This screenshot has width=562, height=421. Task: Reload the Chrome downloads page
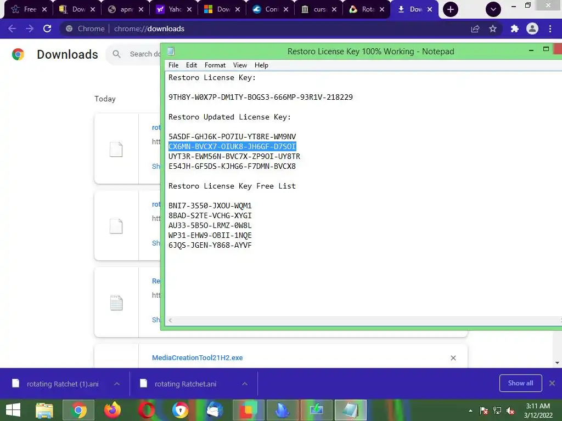[47, 29]
